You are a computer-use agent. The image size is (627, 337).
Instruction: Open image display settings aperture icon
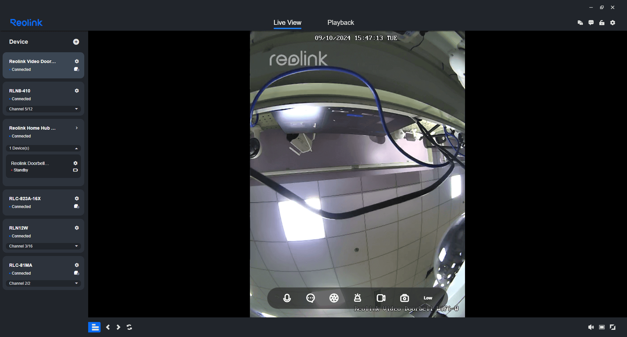pyautogui.click(x=334, y=298)
